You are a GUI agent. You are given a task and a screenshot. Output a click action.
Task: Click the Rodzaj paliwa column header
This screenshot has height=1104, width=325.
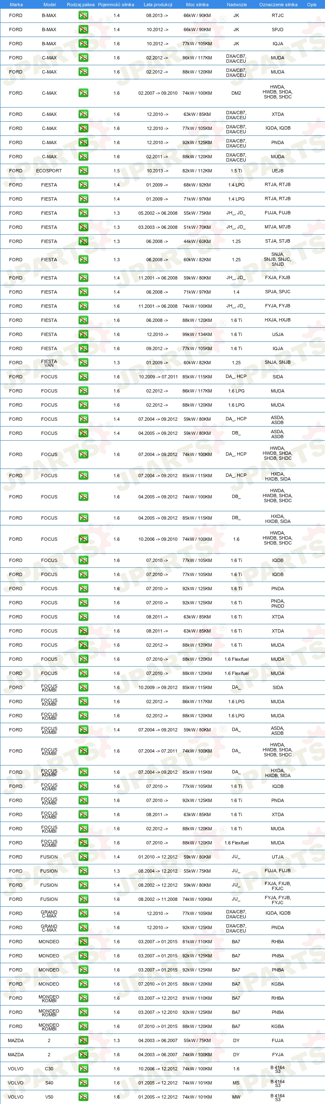pyautogui.click(x=81, y=5)
